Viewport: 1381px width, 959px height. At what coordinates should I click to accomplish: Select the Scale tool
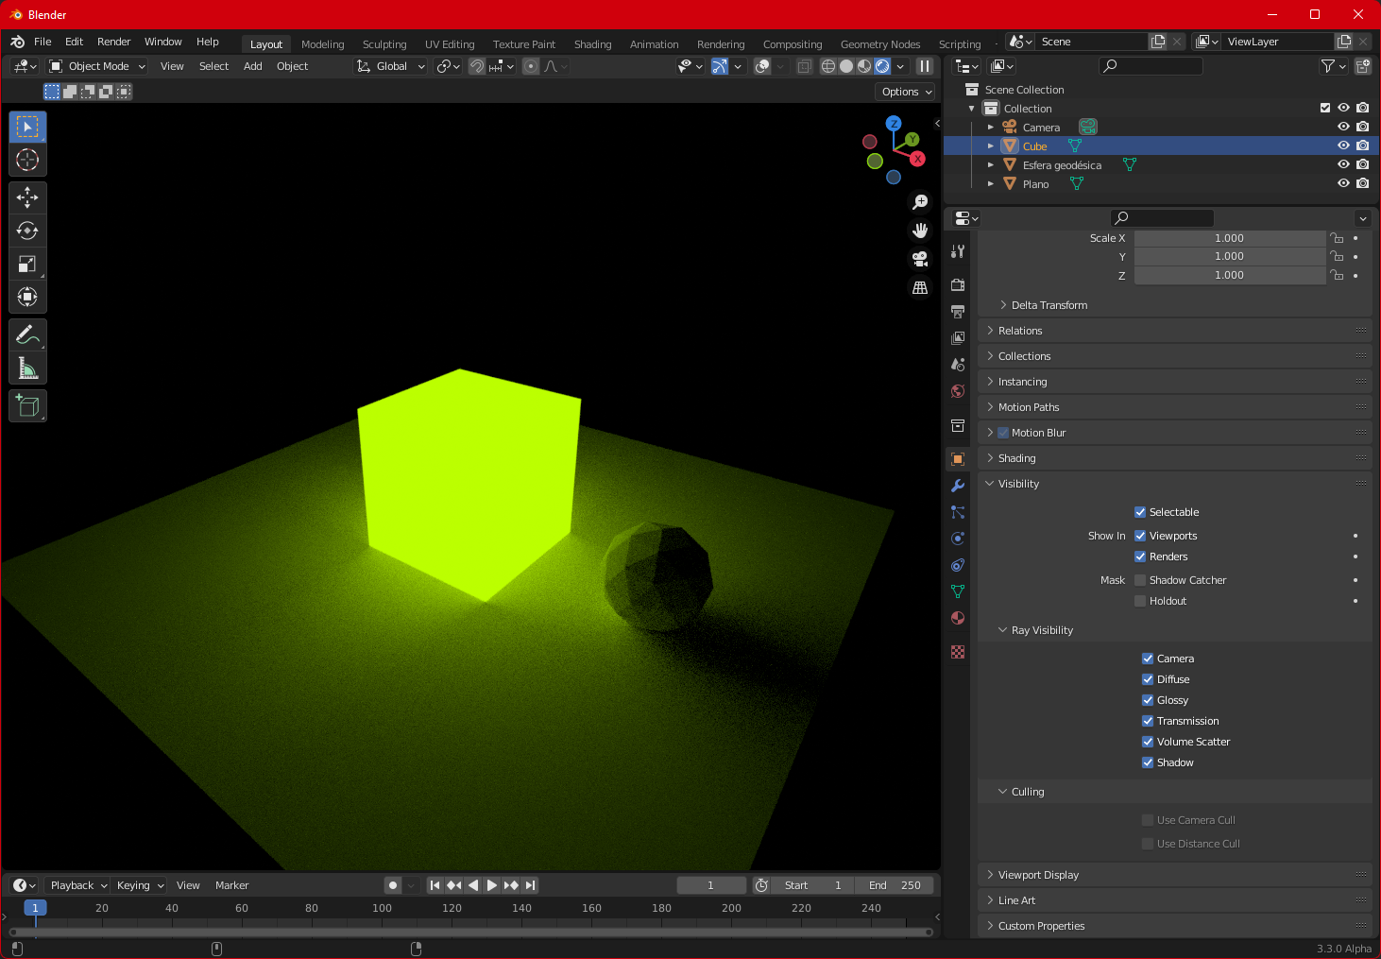[27, 264]
